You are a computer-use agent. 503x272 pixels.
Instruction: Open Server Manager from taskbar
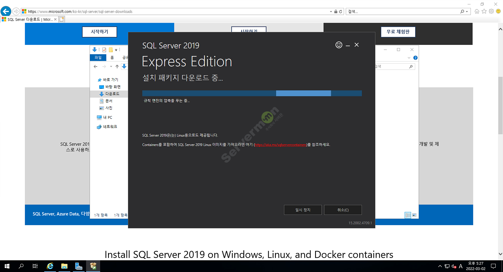click(79, 266)
